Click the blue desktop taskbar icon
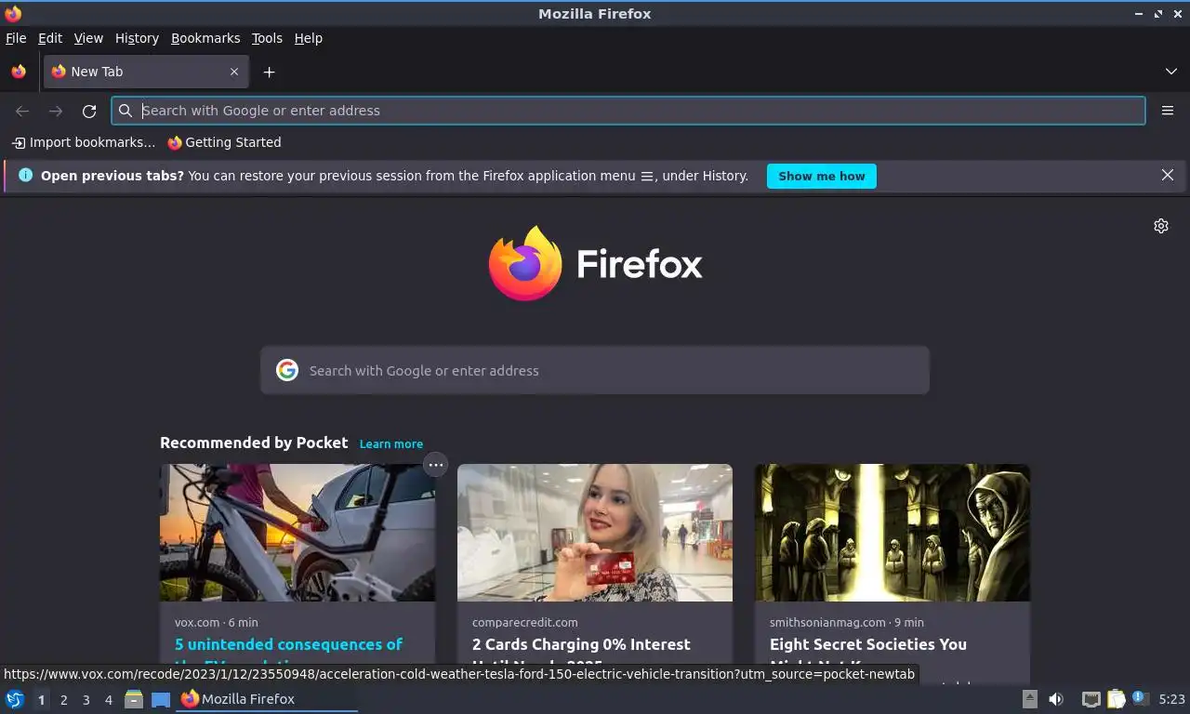The image size is (1190, 714). [x=161, y=699]
